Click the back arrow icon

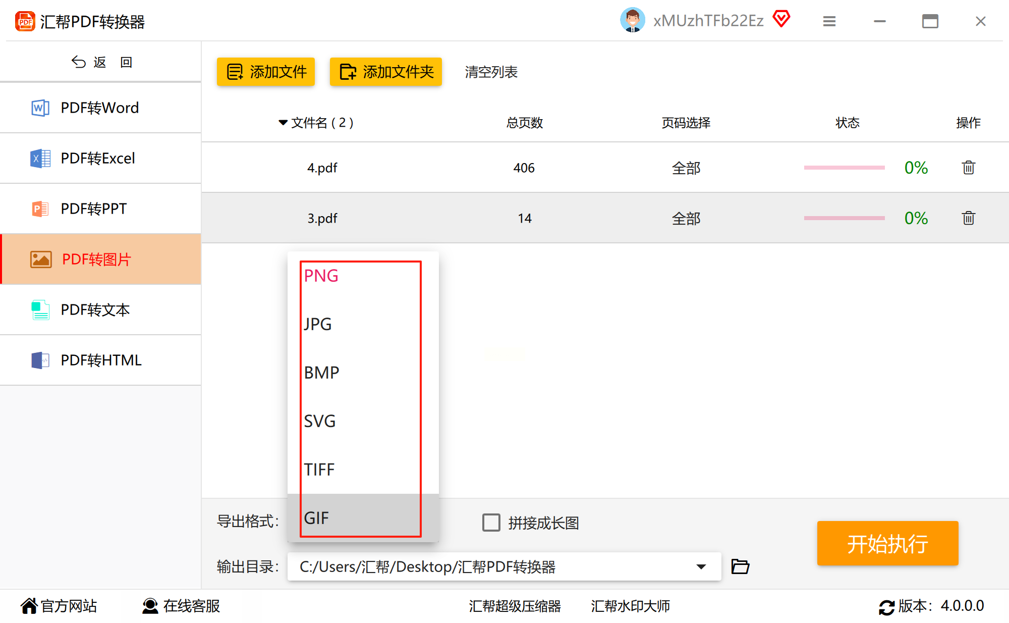pos(79,62)
